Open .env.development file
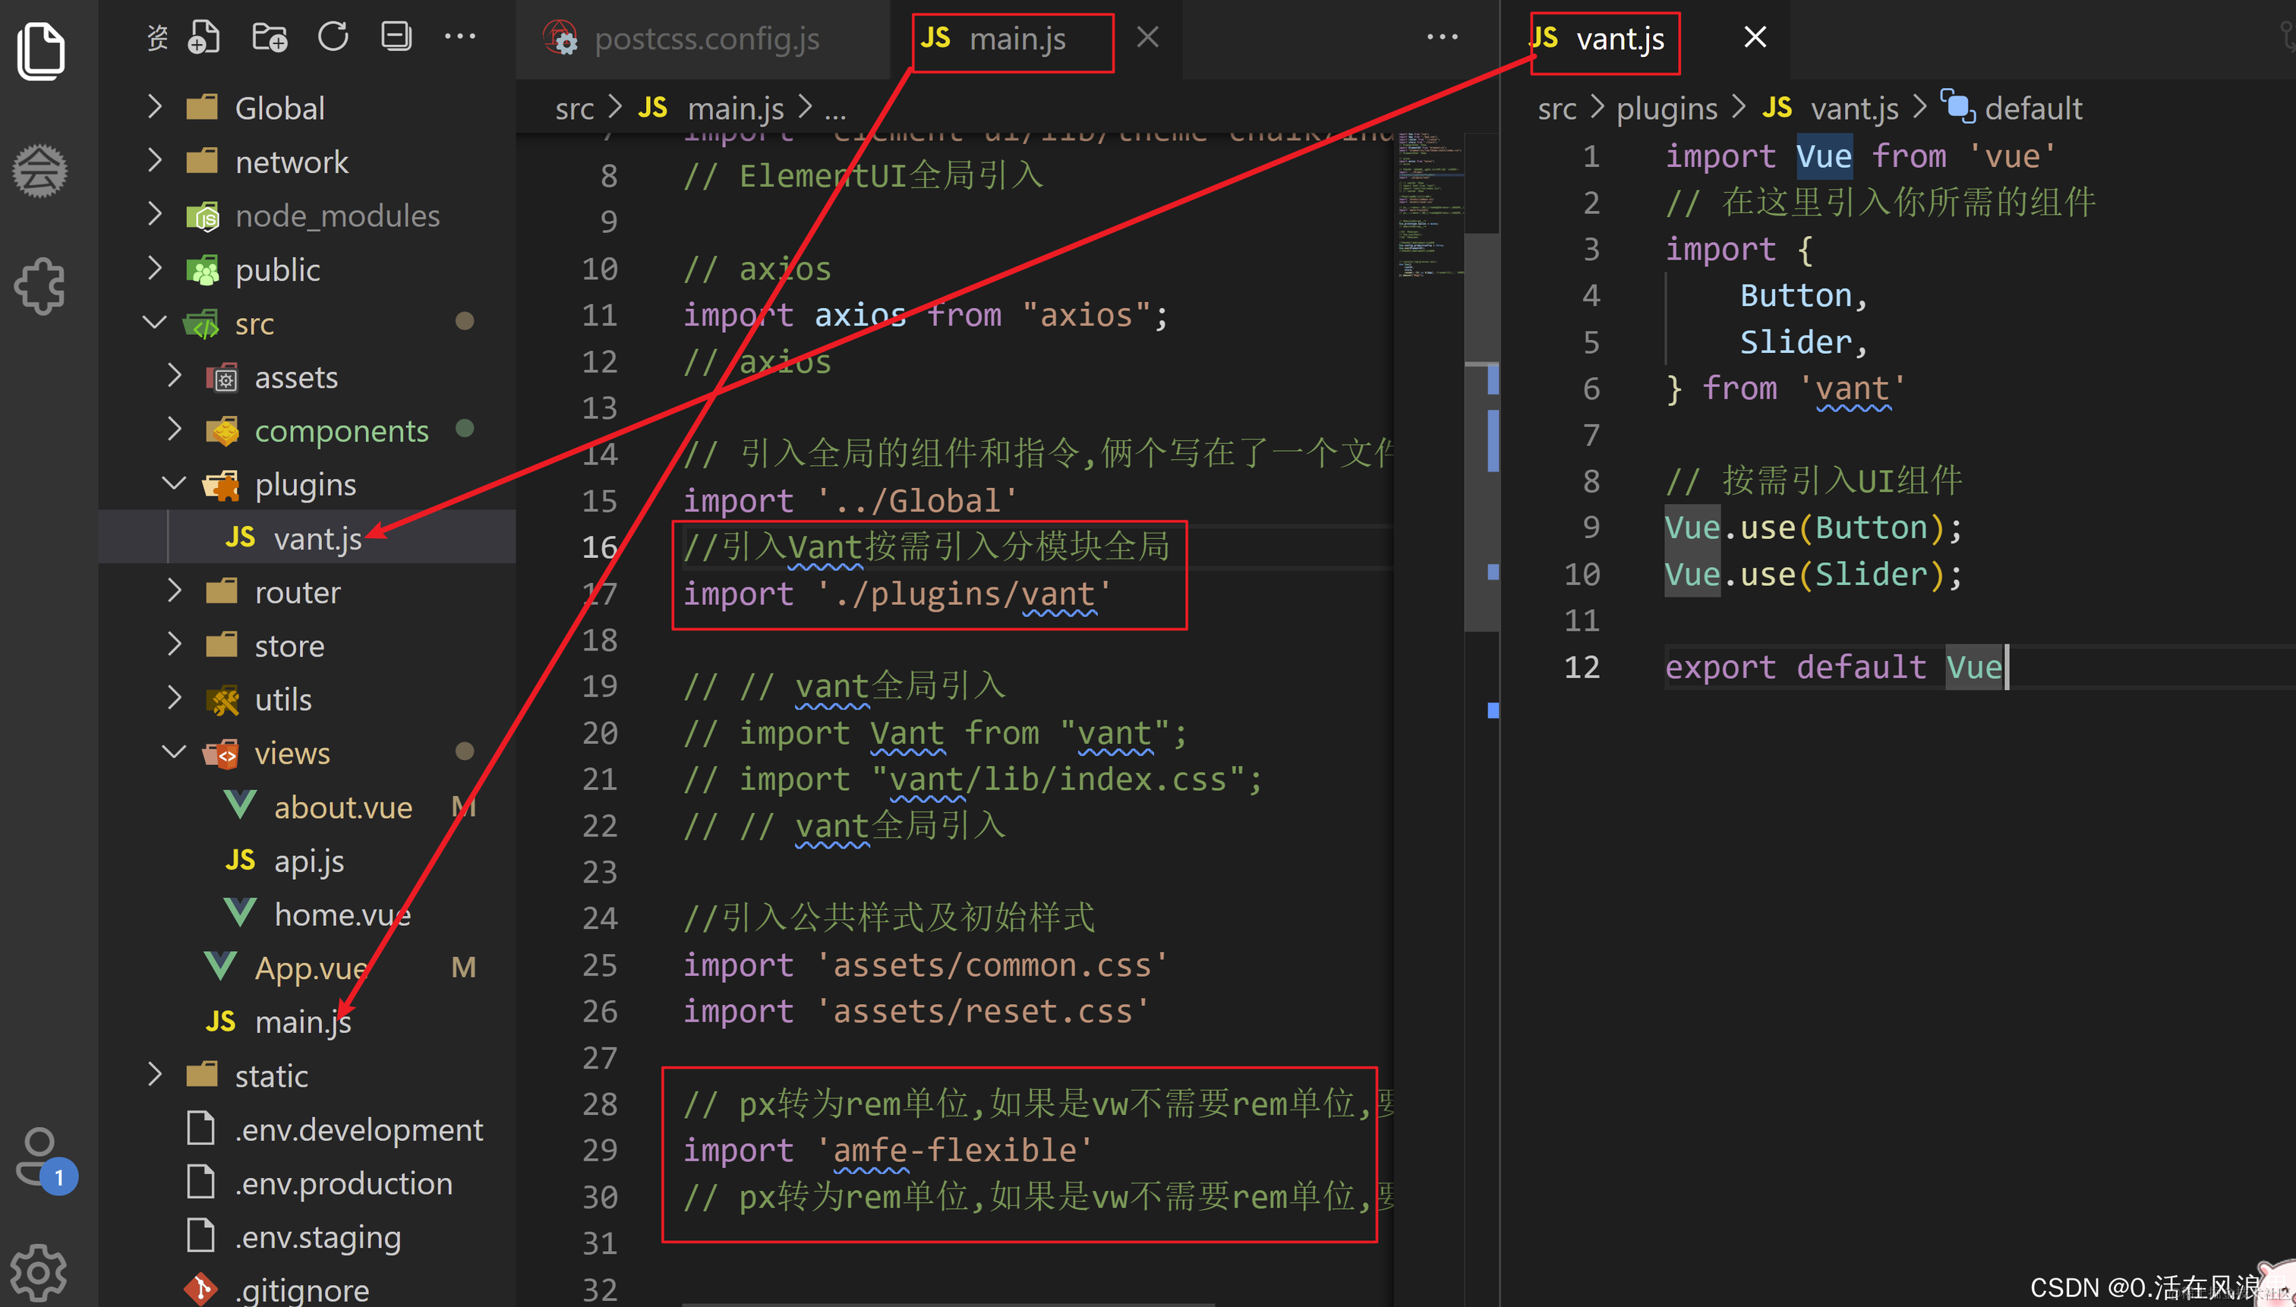Image resolution: width=2296 pixels, height=1307 pixels. click(358, 1129)
